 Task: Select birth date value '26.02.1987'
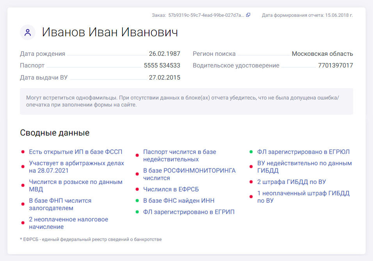165,54
